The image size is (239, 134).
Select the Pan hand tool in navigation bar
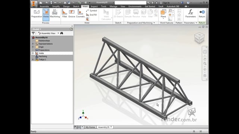205,59
